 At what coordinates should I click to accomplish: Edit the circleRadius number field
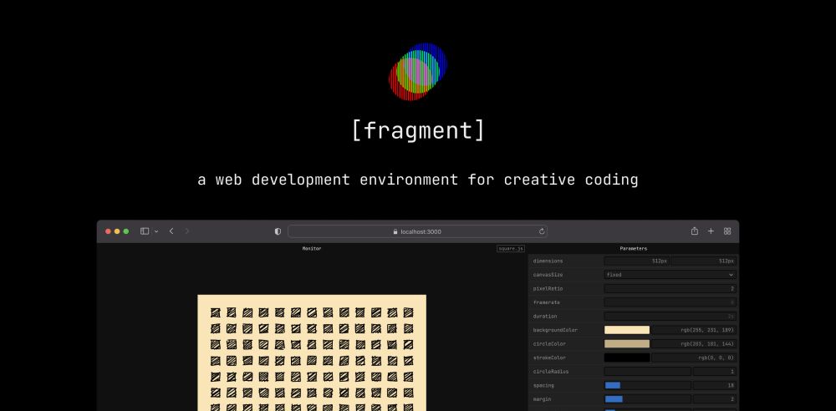[x=715, y=372]
